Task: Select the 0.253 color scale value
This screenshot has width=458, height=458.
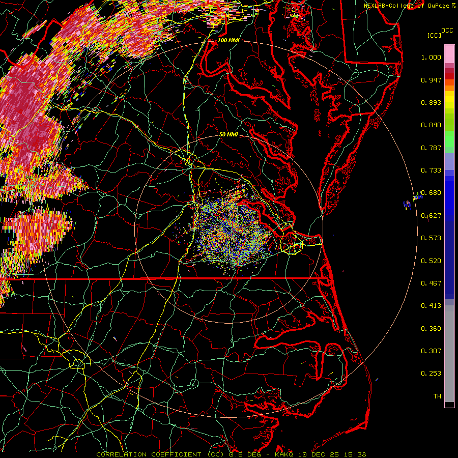Action: click(x=431, y=374)
